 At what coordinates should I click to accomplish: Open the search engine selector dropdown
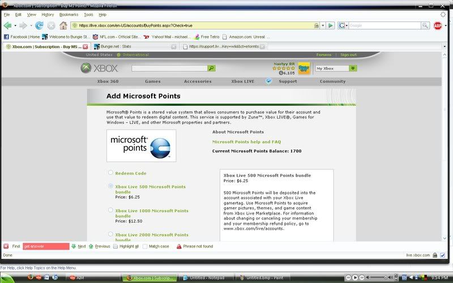coord(343,25)
